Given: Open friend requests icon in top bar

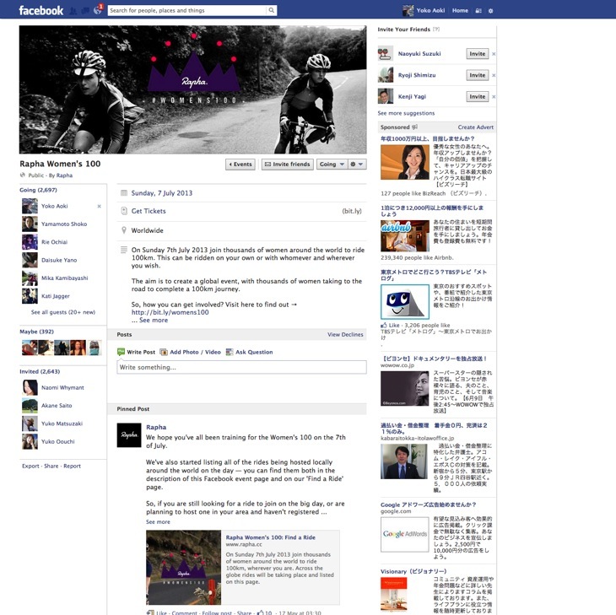Looking at the screenshot, I should (73, 11).
